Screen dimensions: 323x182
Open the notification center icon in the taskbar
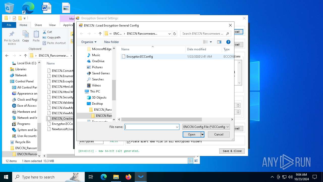pyautogui.click(x=315, y=177)
